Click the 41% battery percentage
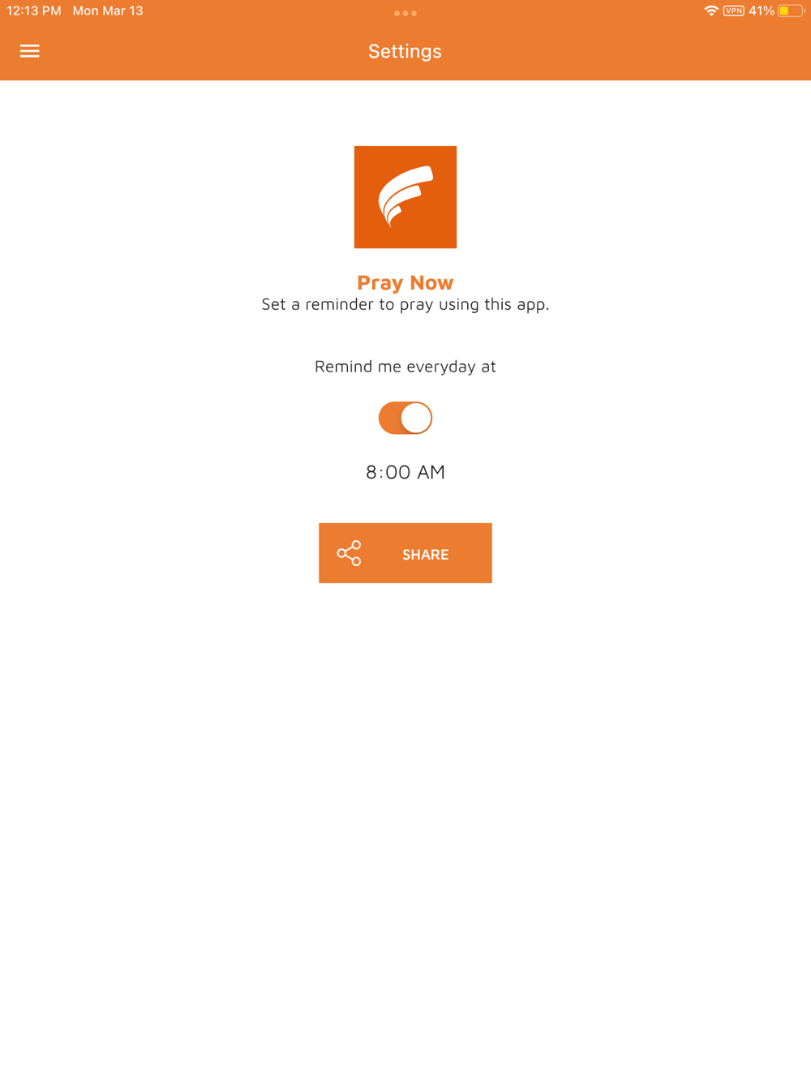Screen dimensions: 811x1082 point(762,11)
